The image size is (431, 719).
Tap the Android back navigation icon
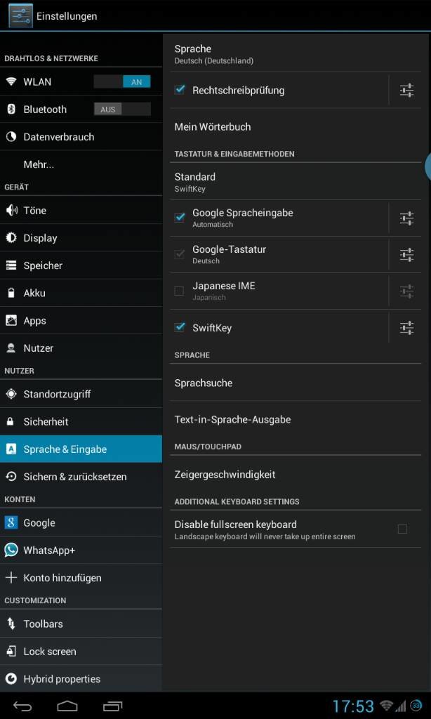tap(22, 706)
